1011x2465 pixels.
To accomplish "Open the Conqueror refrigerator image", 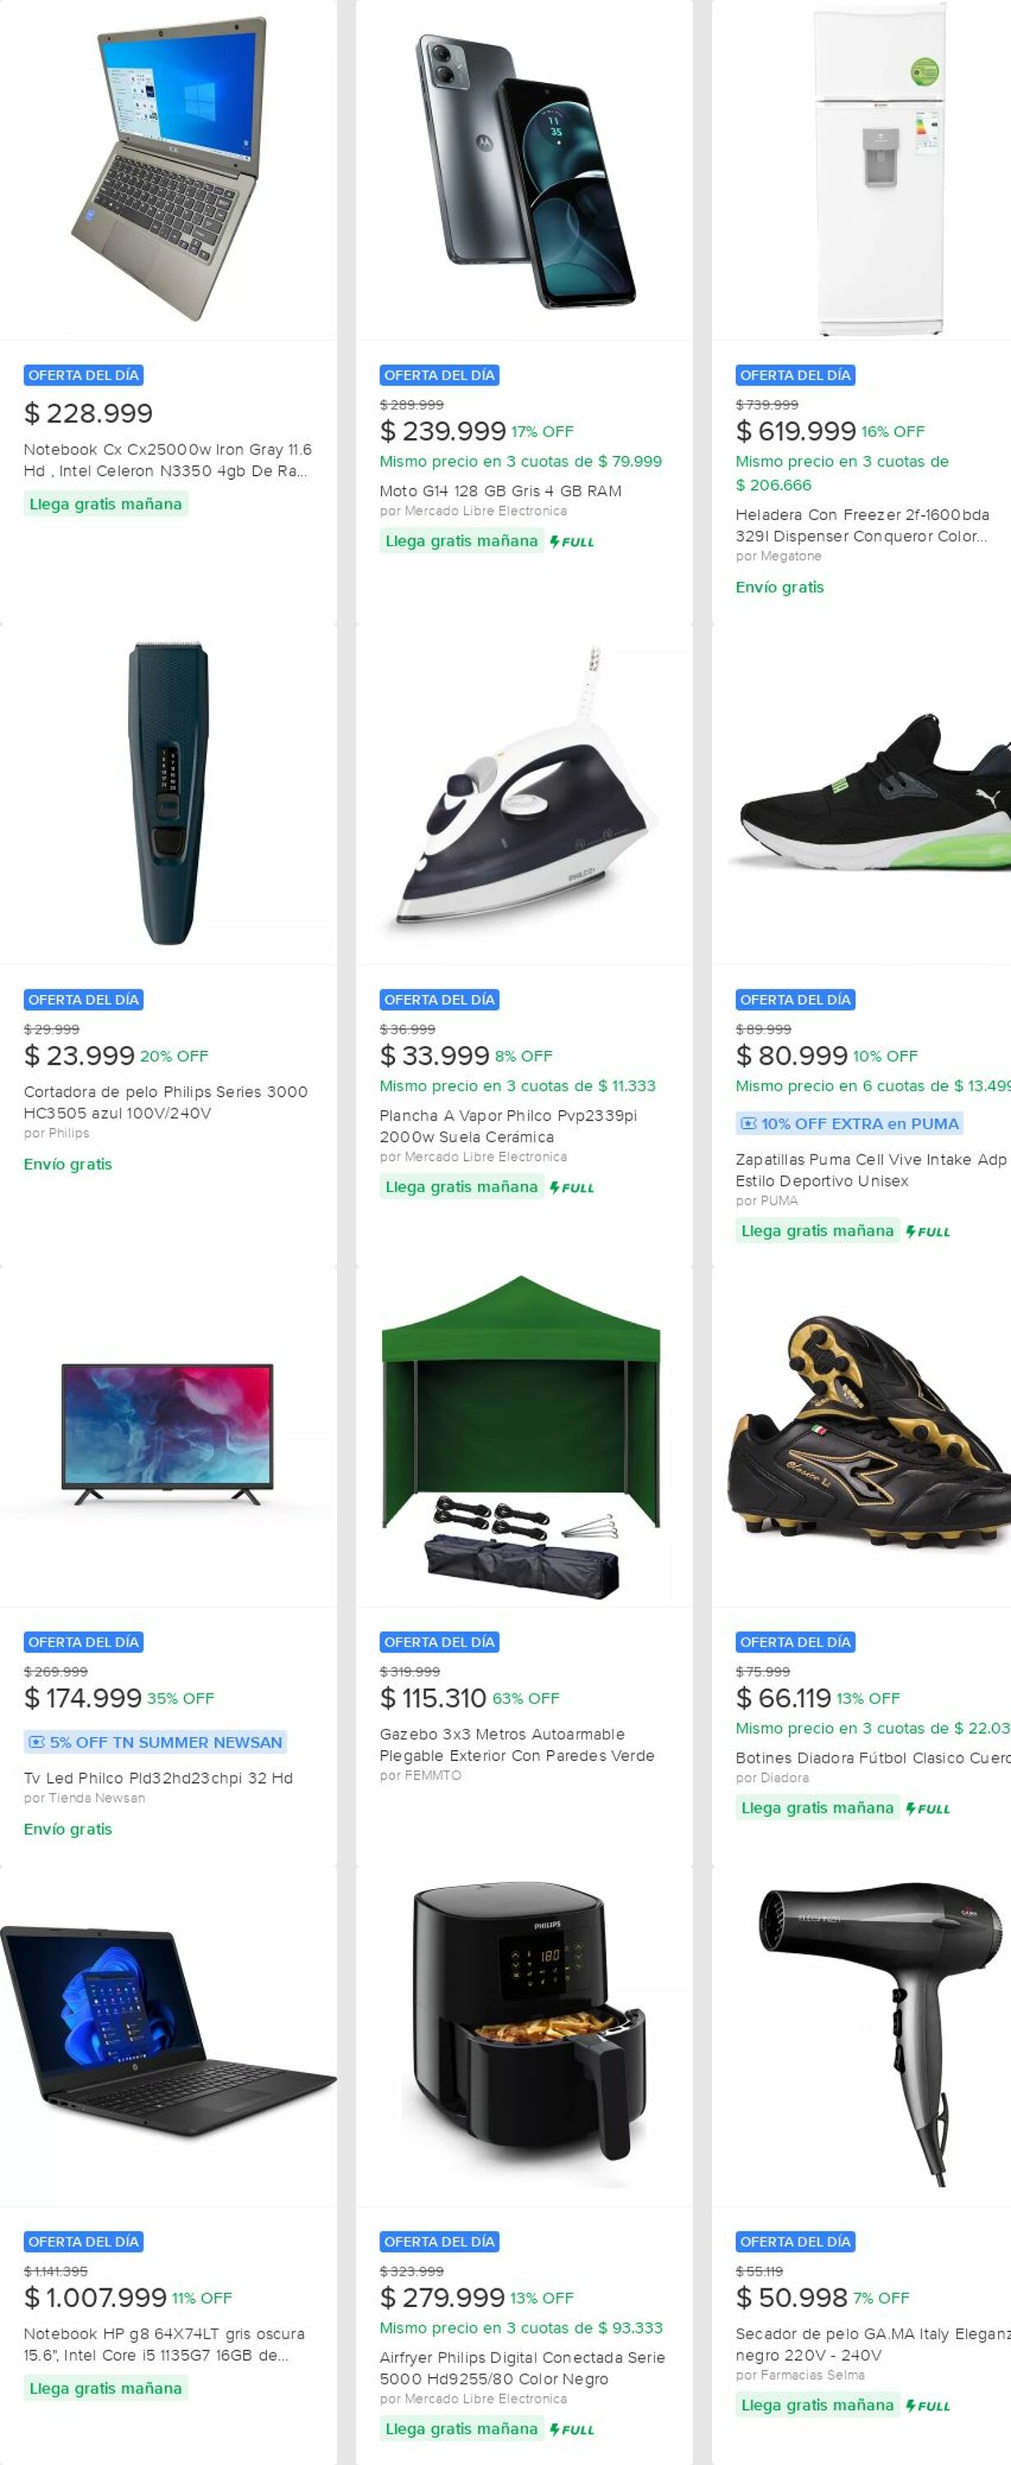I will pos(861,170).
